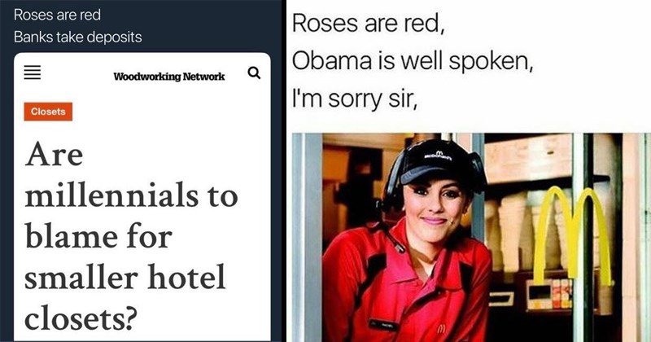Click the 'Banks take deposits' line
This screenshot has width=651, height=342.
pyautogui.click(x=77, y=37)
